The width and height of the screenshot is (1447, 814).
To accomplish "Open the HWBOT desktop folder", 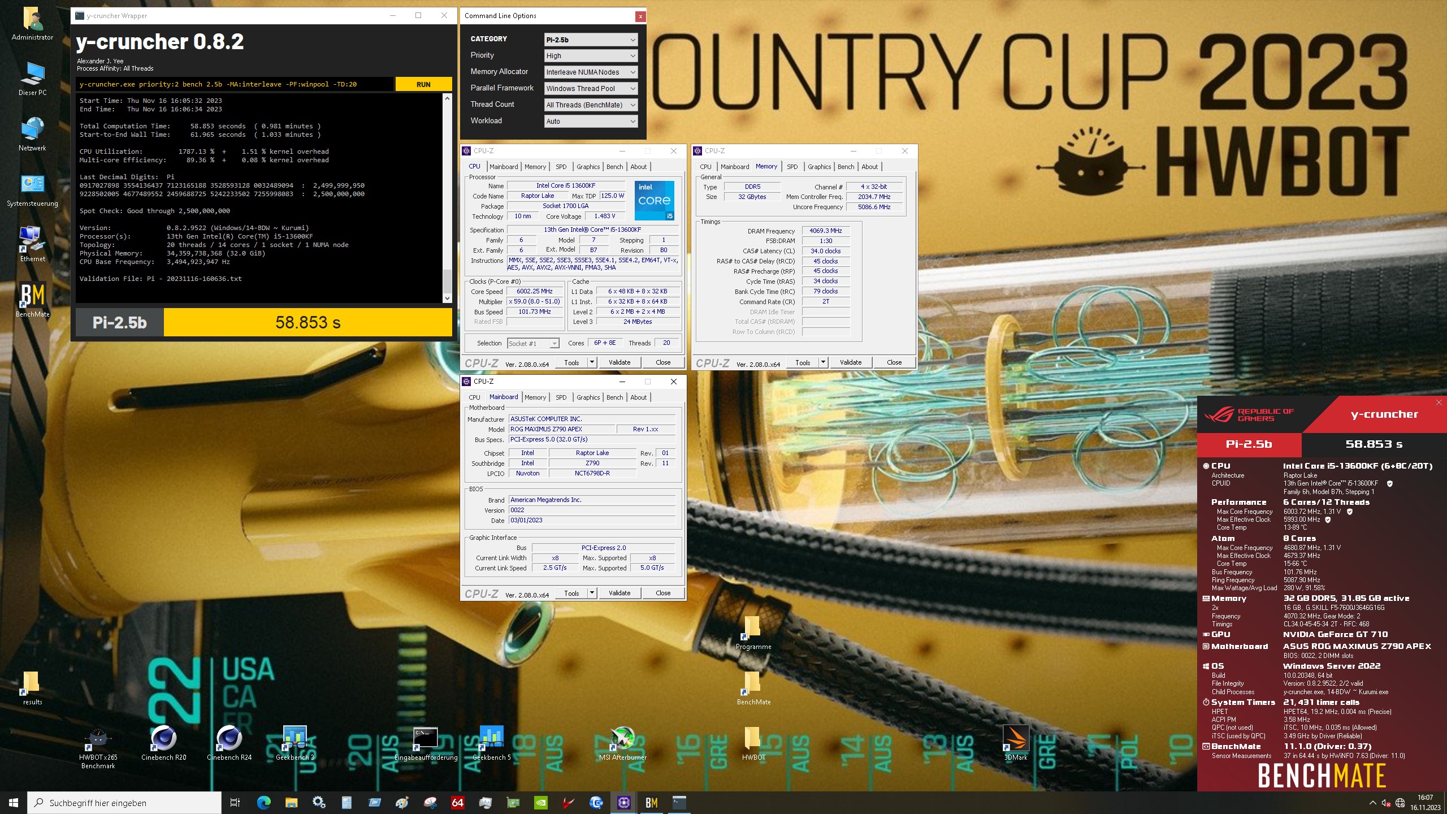I will [x=753, y=744].
